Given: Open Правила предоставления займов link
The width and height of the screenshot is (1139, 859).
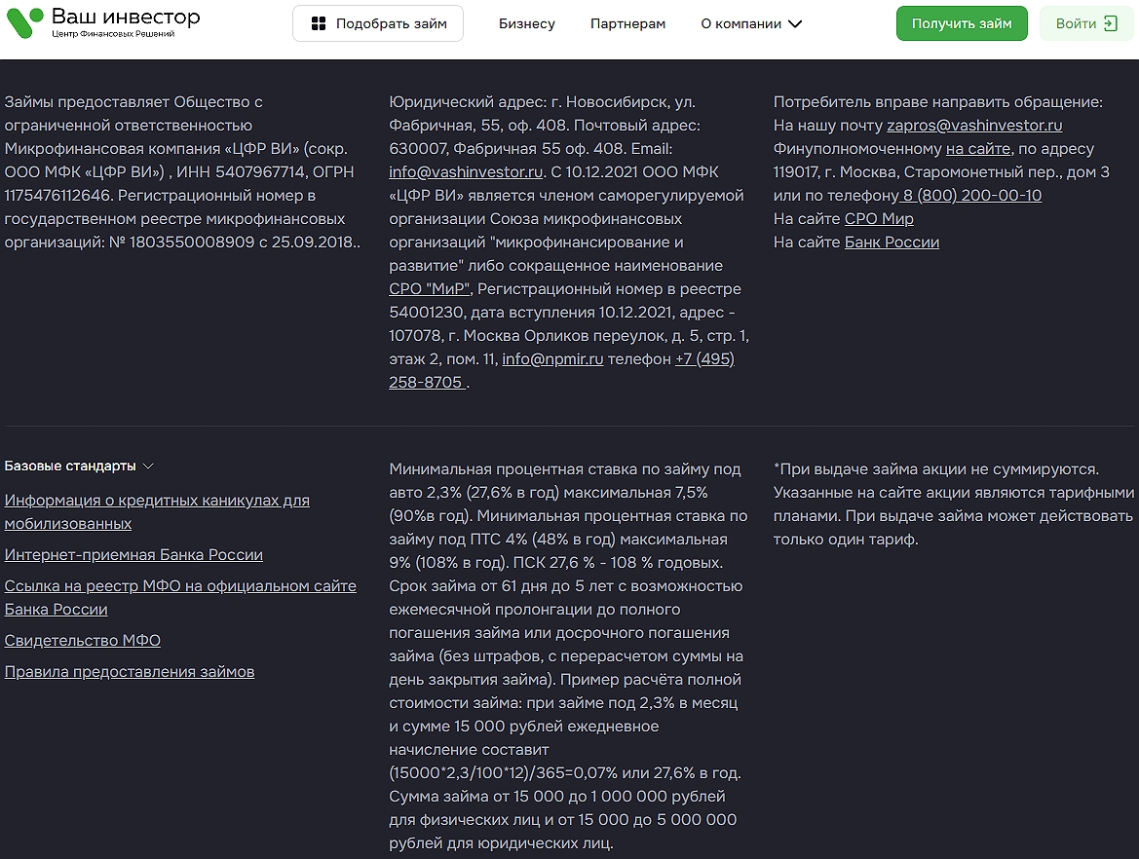Looking at the screenshot, I should point(130,672).
